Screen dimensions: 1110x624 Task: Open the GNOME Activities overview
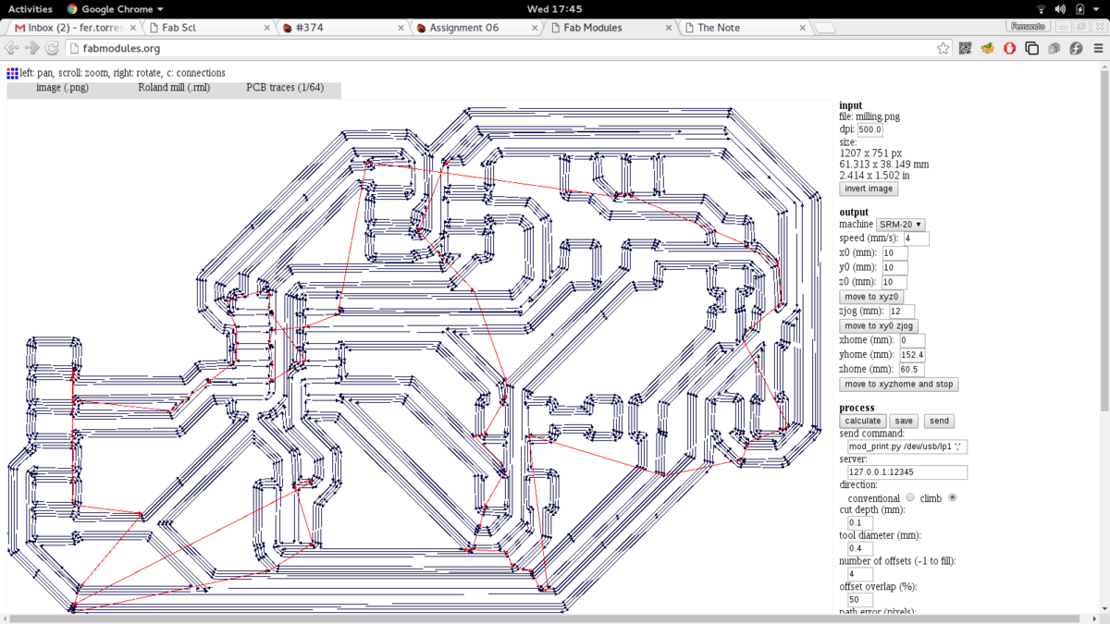click(31, 8)
